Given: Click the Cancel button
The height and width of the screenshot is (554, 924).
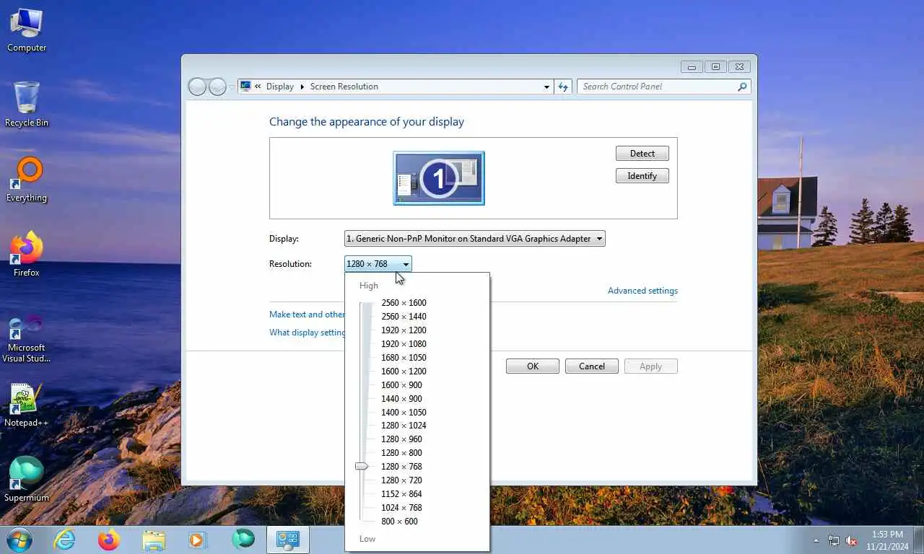Looking at the screenshot, I should click(592, 366).
